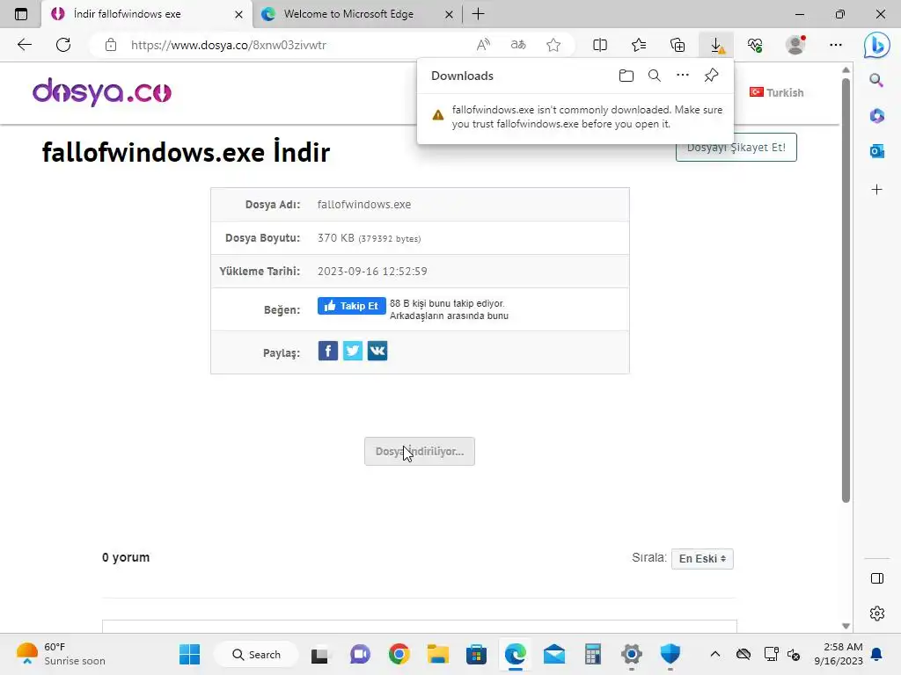Open the Windows Start menu
Viewport: 901px width, 675px height.
coord(190,654)
